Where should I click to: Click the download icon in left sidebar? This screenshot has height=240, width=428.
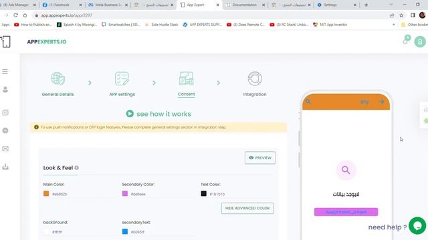[5, 167]
